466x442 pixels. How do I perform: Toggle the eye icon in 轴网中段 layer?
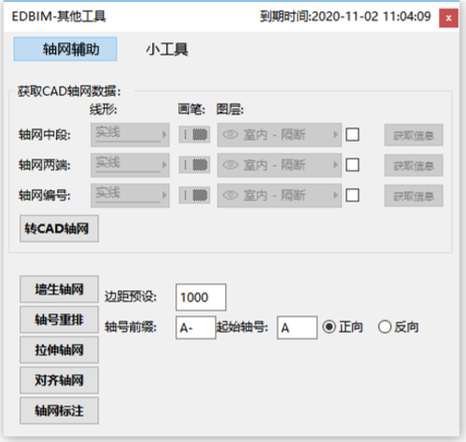[231, 134]
